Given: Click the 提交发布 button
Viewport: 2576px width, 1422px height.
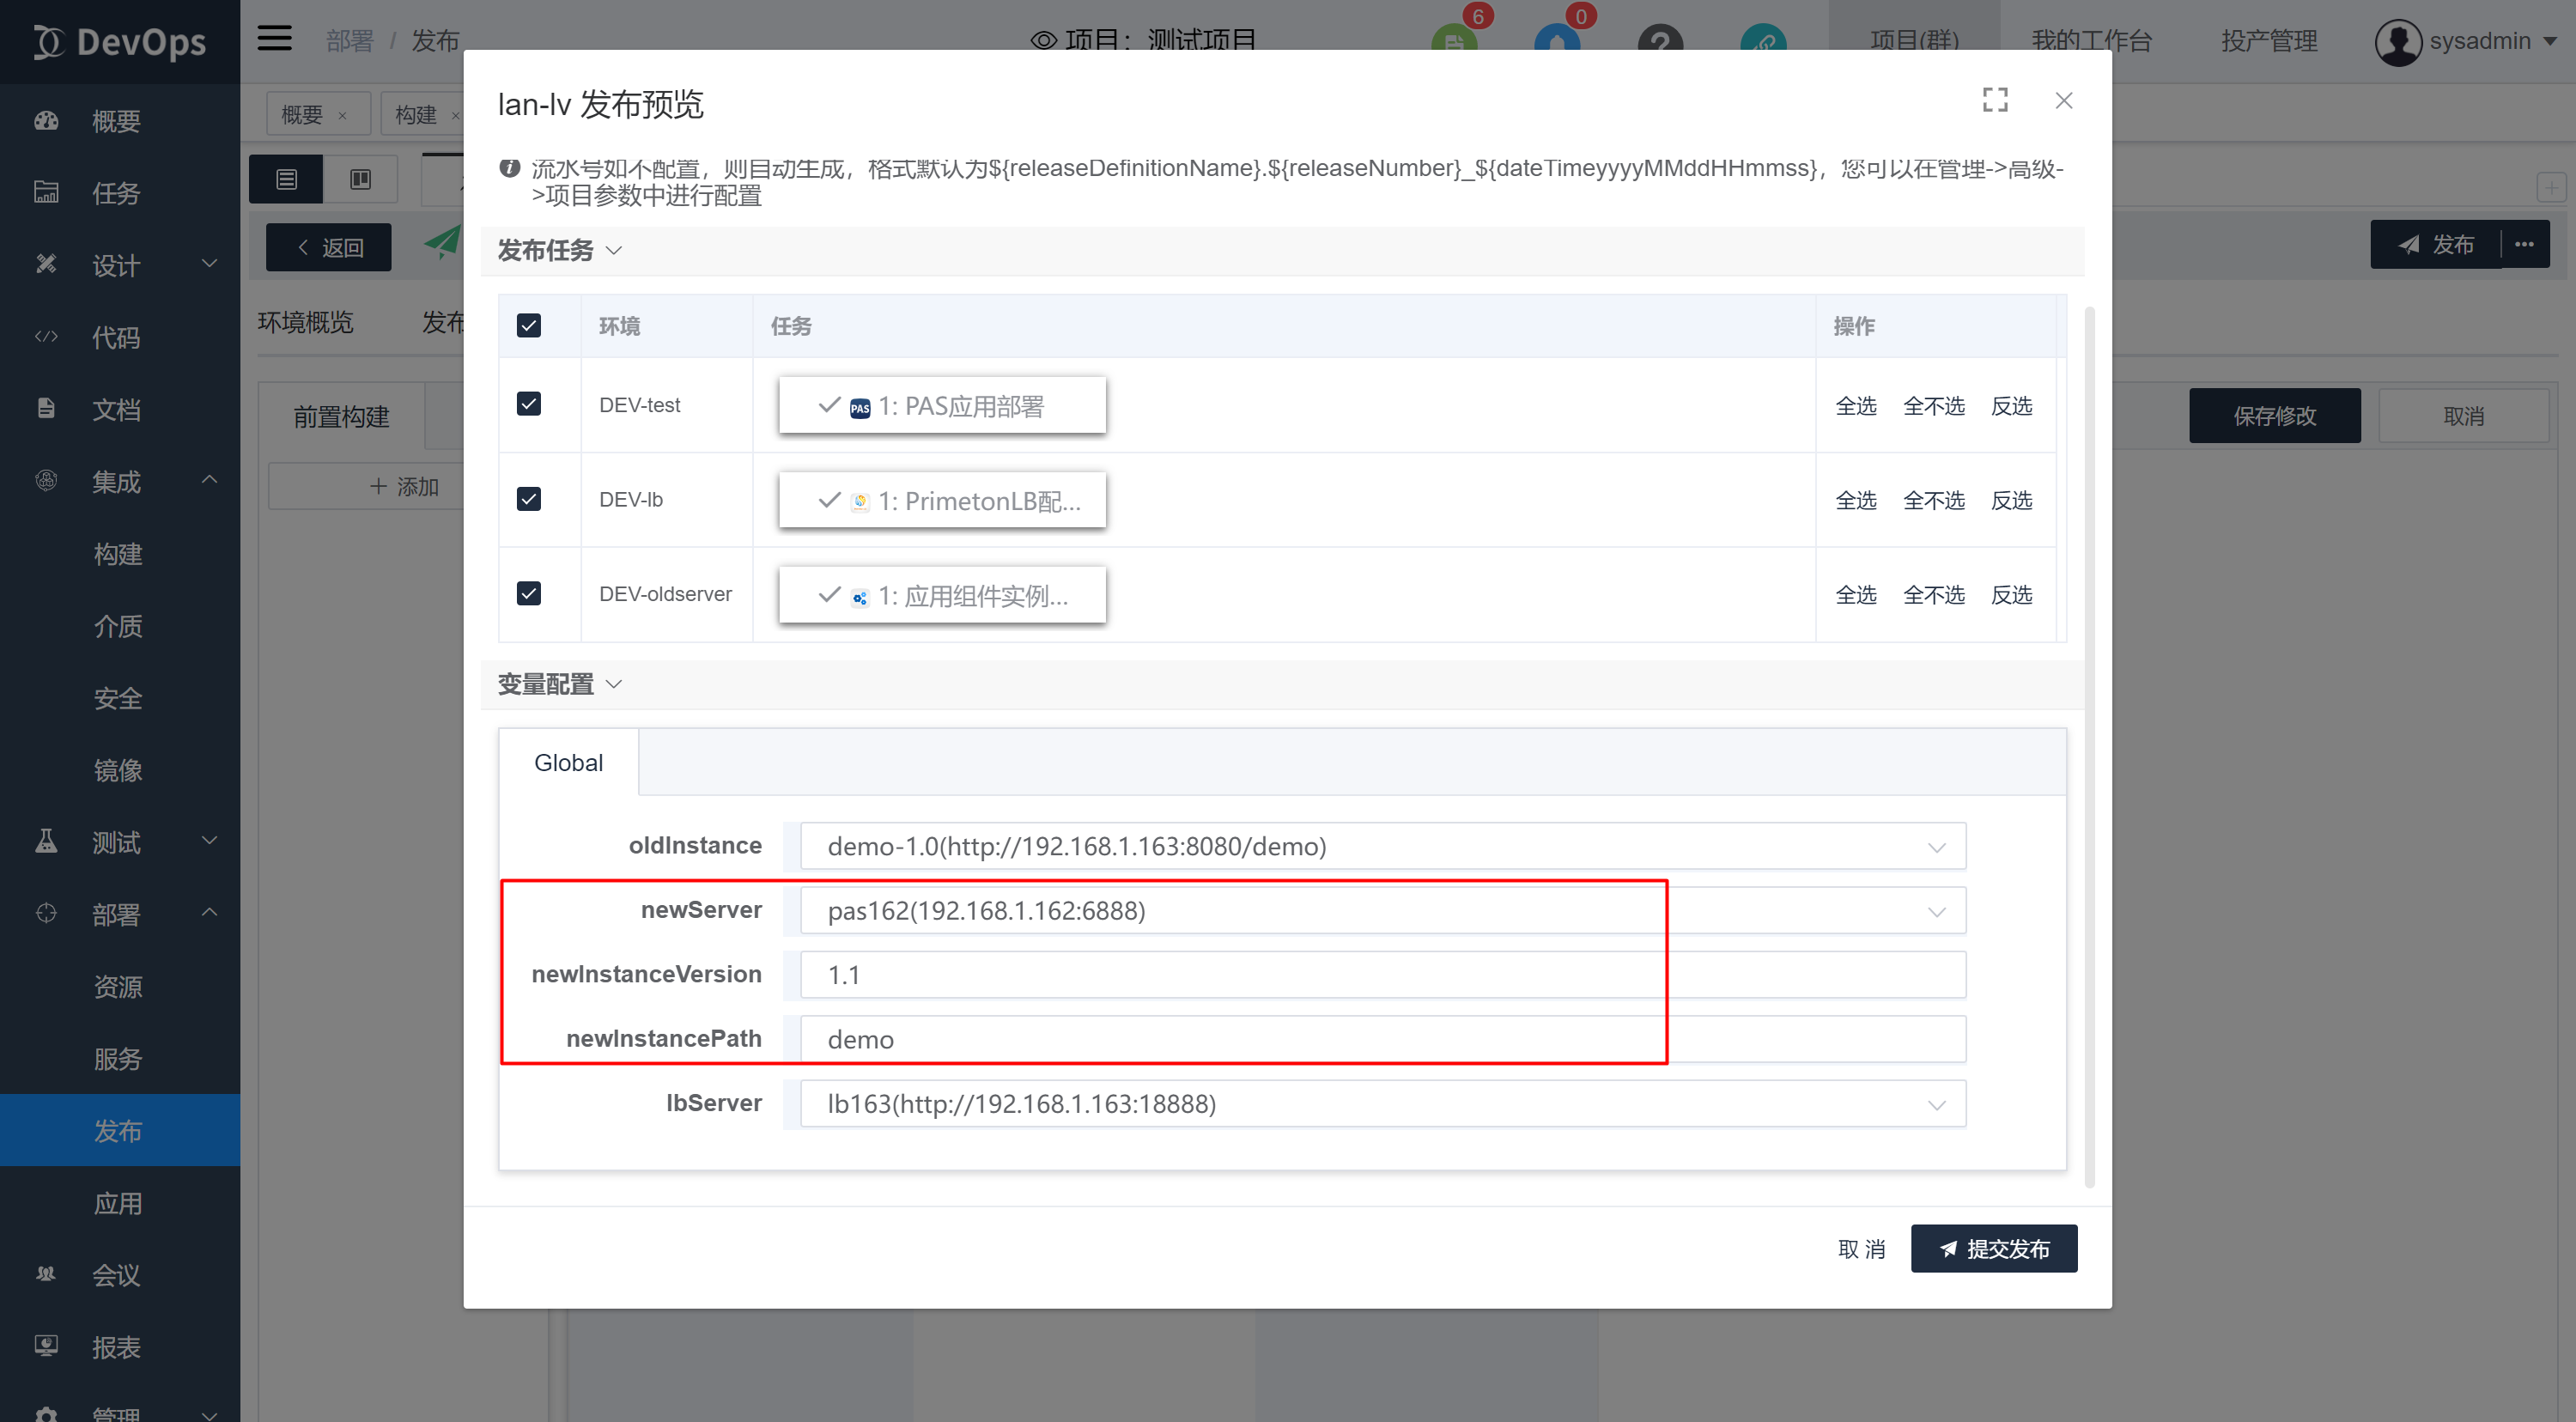Looking at the screenshot, I should 1993,1248.
